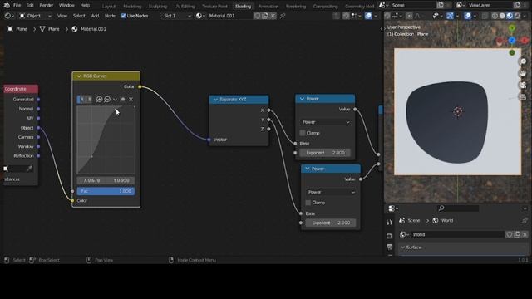Switch to the UV Editing workspace tab
This screenshot has height=299, width=532.
(185, 6)
